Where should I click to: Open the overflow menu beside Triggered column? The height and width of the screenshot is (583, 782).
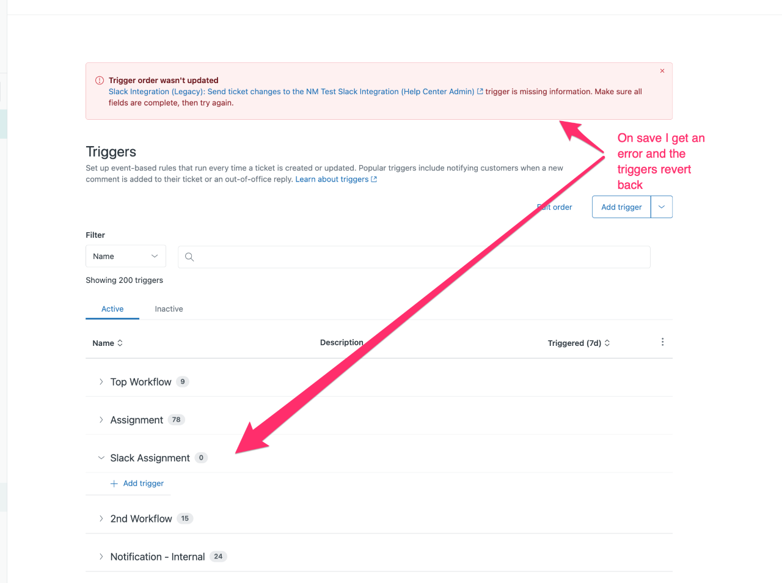click(x=662, y=342)
